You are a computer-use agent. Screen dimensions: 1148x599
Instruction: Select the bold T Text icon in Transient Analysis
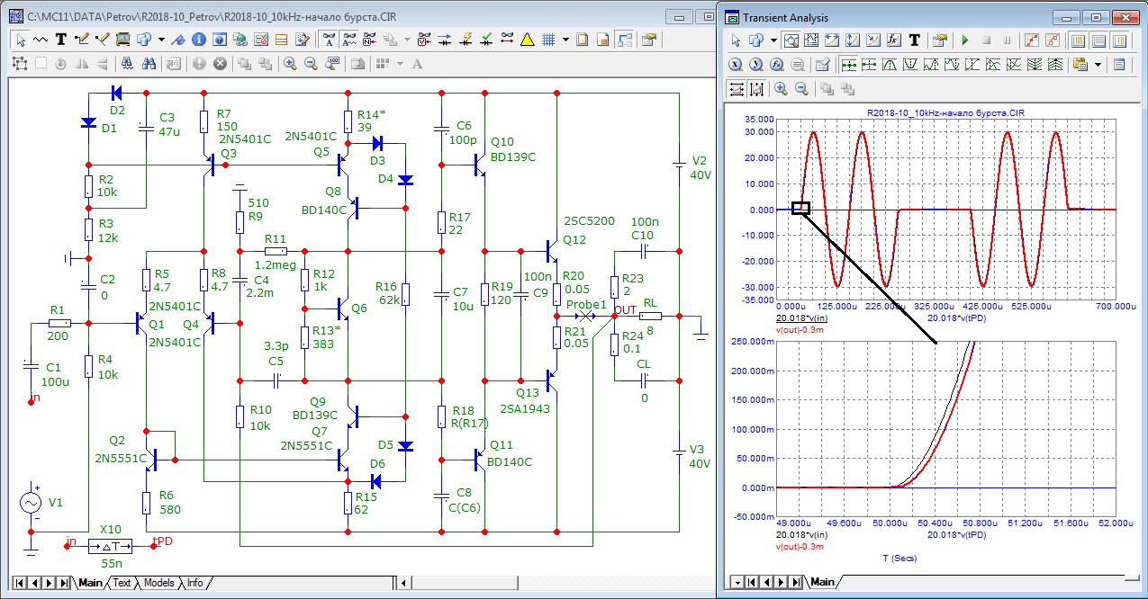pyautogui.click(x=915, y=40)
